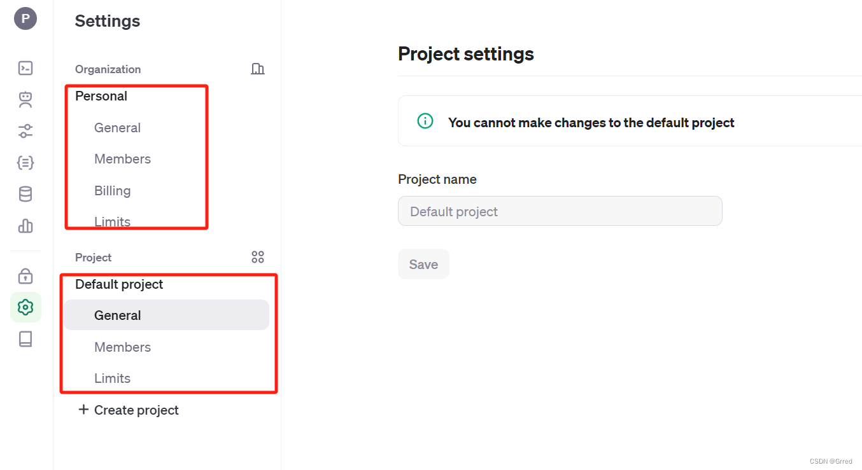Open the Assistants robot icon
This screenshot has height=470, width=862.
point(25,100)
